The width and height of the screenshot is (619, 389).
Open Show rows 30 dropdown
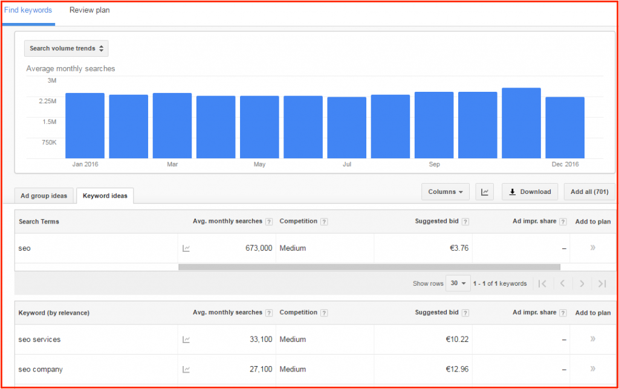(x=458, y=283)
